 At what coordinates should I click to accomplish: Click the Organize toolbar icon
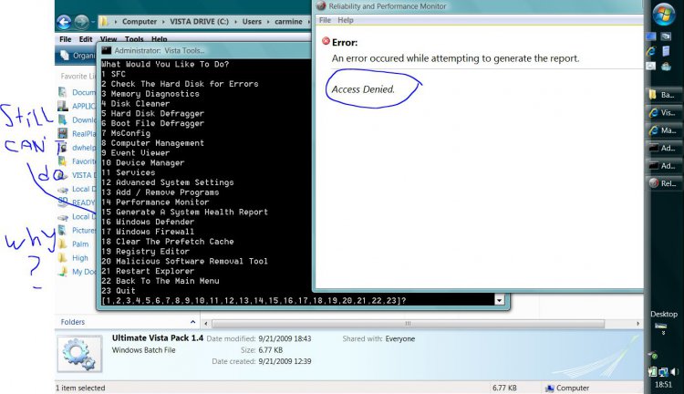point(65,55)
